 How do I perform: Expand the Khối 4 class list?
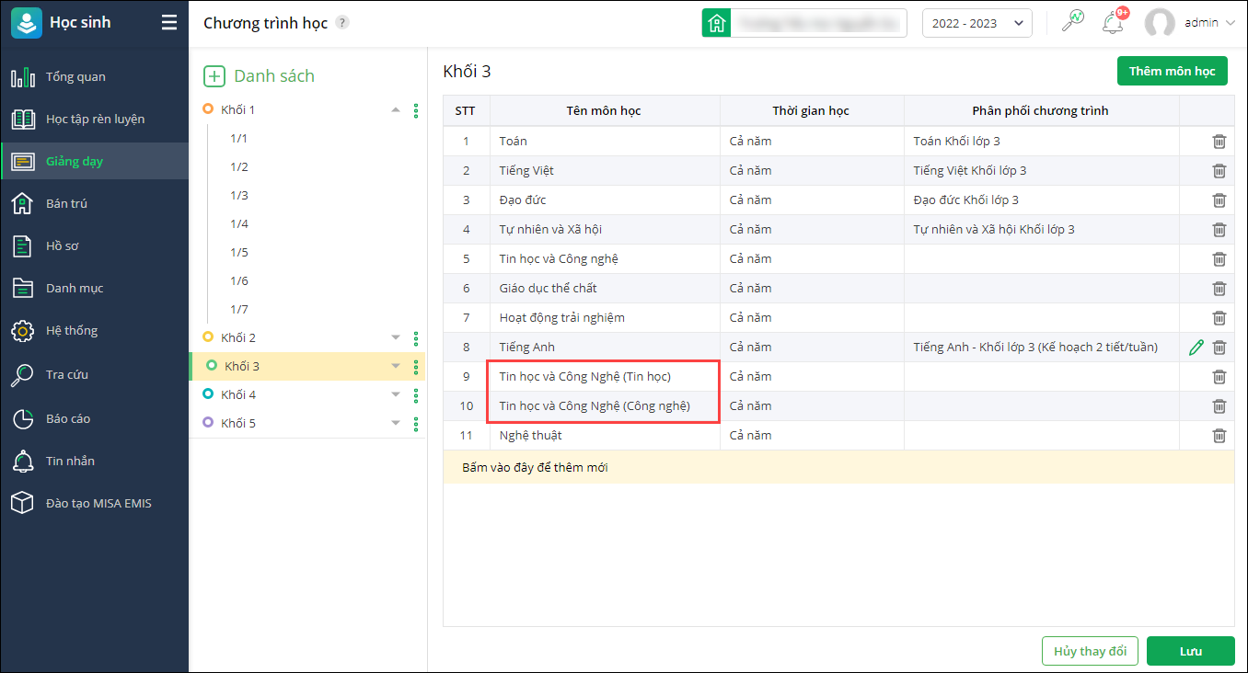point(396,394)
